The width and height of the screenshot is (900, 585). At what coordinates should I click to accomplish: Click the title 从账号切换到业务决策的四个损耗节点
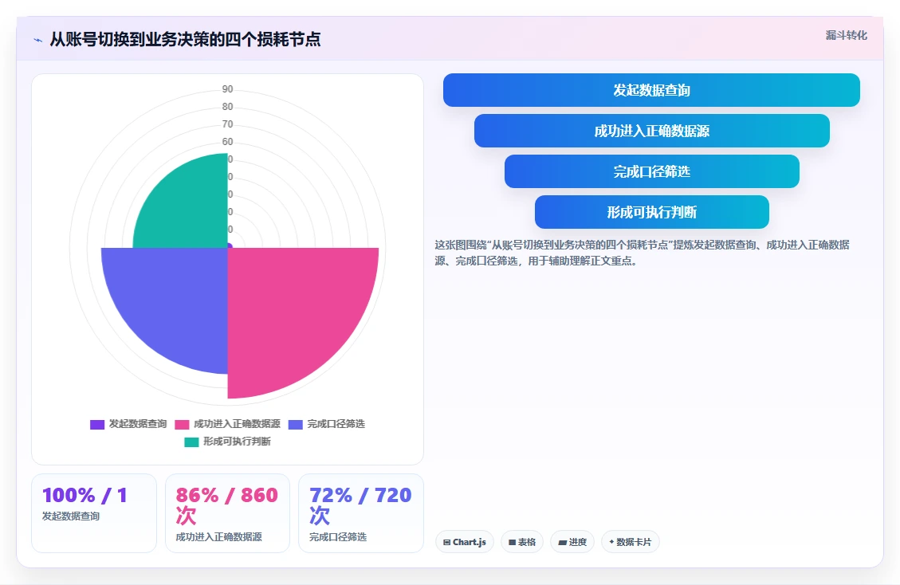[185, 40]
